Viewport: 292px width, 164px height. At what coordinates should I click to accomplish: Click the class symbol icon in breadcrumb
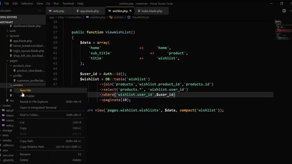click(x=111, y=17)
